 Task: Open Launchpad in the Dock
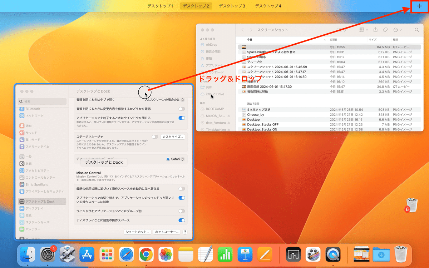[x=107, y=255]
